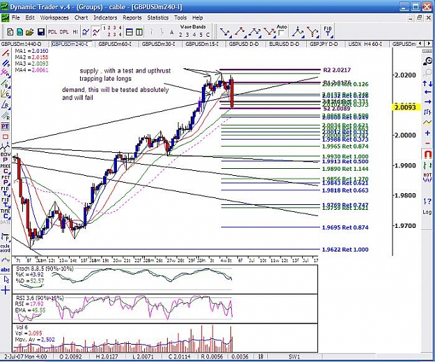Click the 1.9622 Ret 1.000 label

(x=345, y=249)
